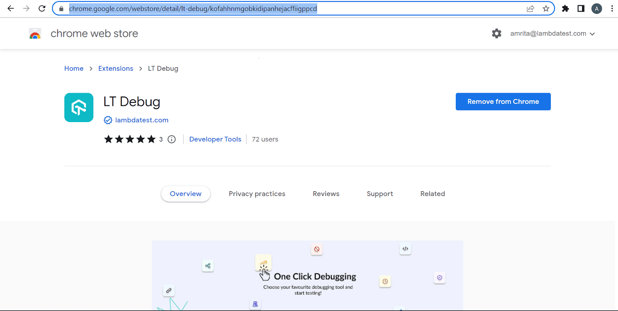The image size is (618, 311).
Task: Click the One Click Debugging screenshot
Action: pos(307,275)
